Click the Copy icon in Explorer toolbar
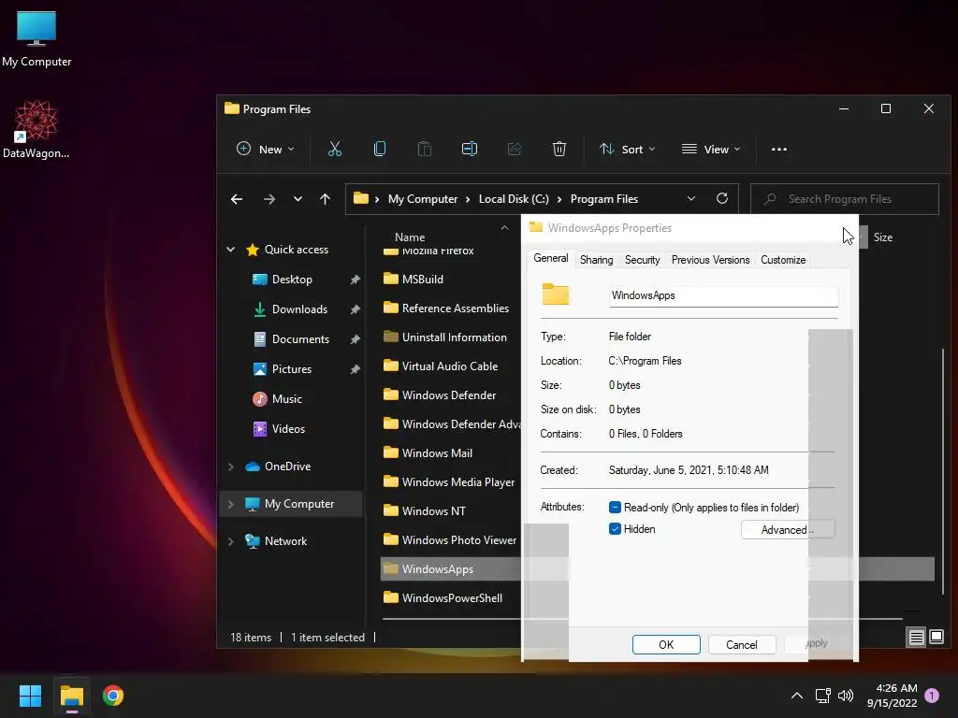Image resolution: width=958 pixels, height=718 pixels. pos(380,149)
